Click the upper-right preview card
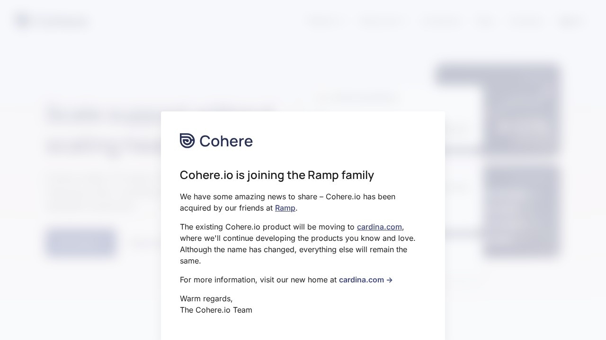Viewport: 606px width, 340px height. point(521,109)
